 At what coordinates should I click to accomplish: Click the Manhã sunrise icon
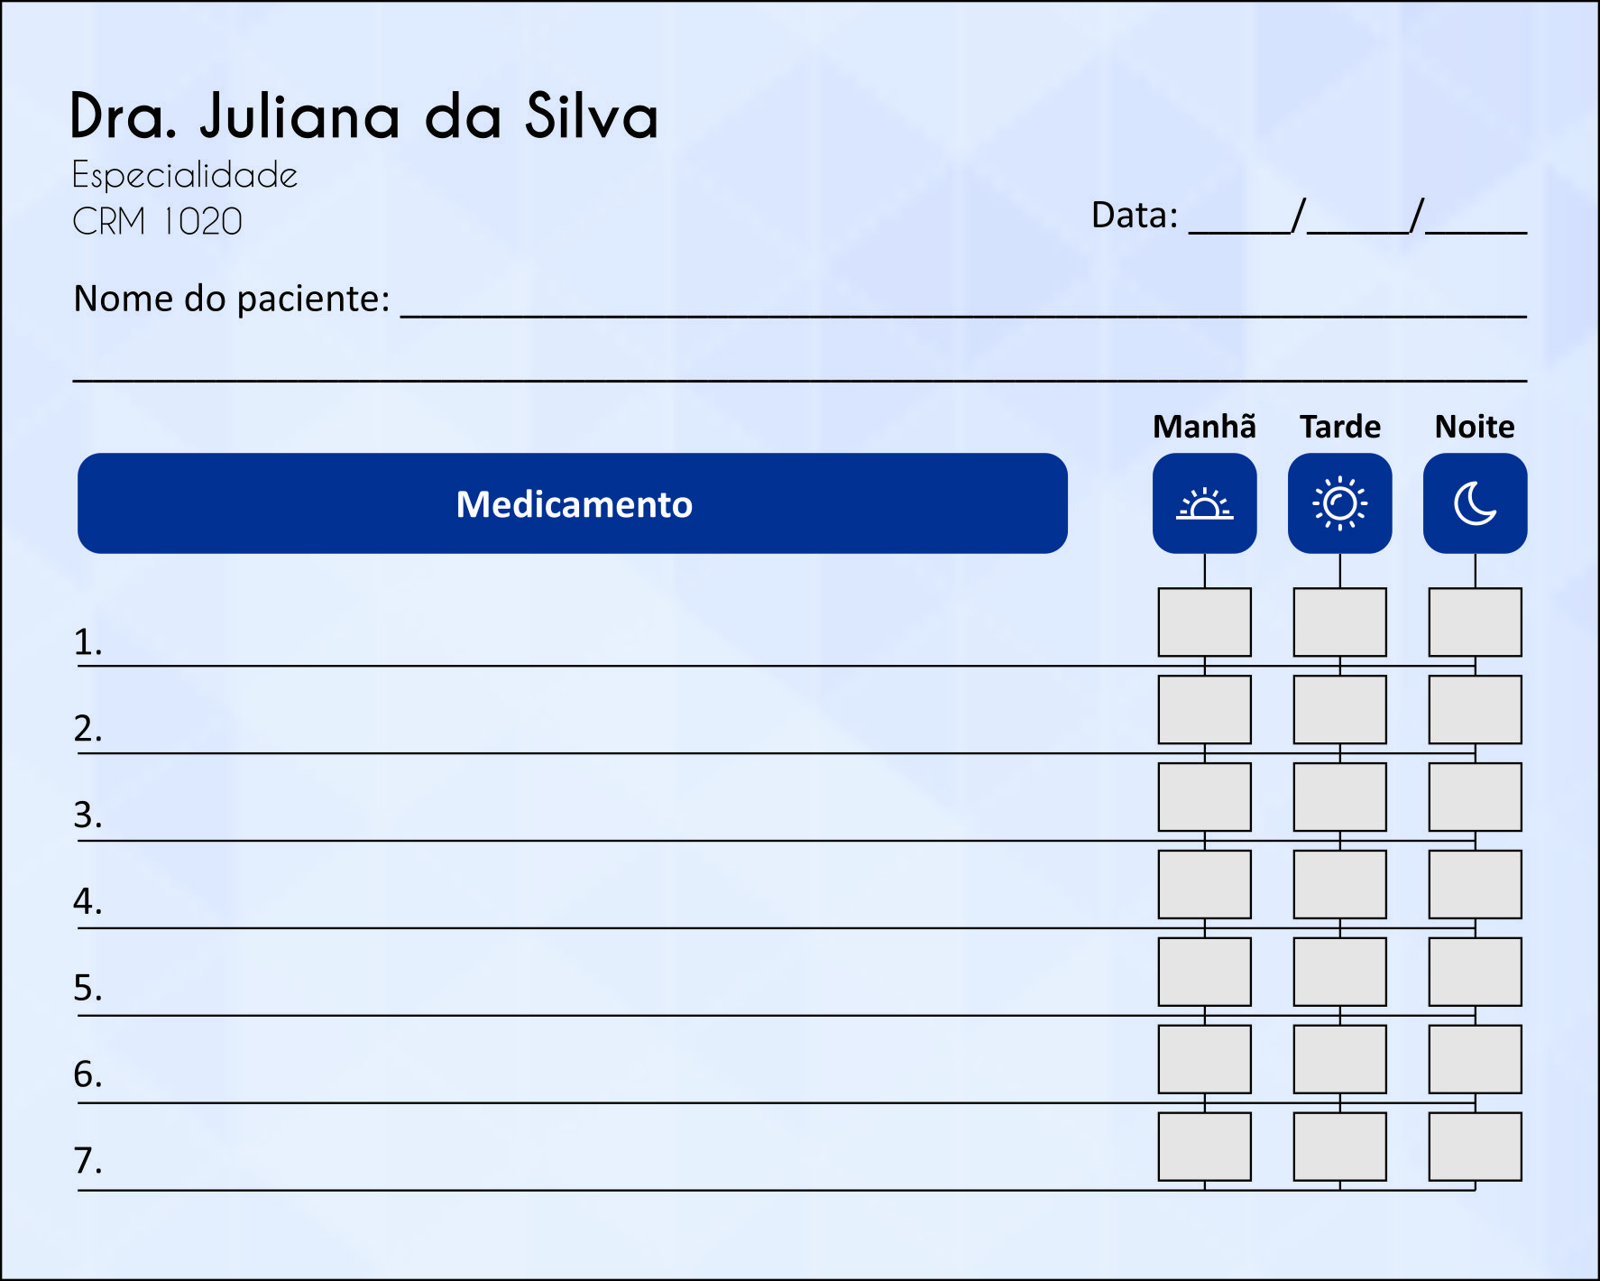(x=1204, y=503)
